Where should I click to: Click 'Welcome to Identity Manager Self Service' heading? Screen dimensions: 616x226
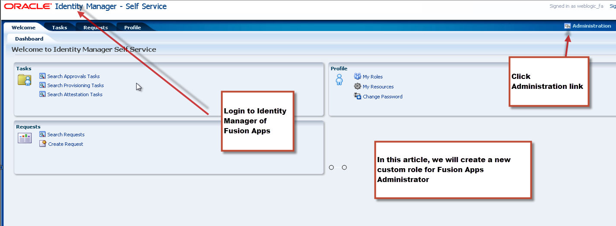tap(84, 49)
